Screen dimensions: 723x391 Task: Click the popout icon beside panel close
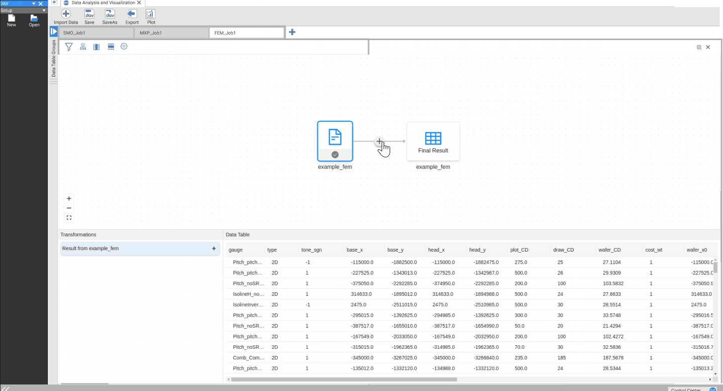[x=699, y=47]
